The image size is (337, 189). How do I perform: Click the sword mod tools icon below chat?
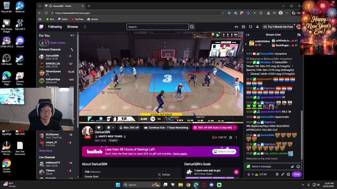[283, 174]
